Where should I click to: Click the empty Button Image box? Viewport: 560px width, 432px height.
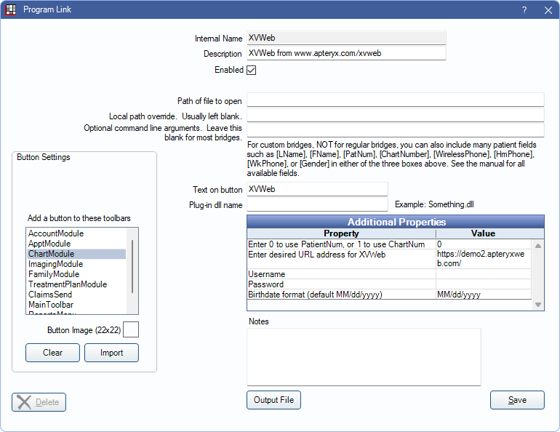click(131, 330)
